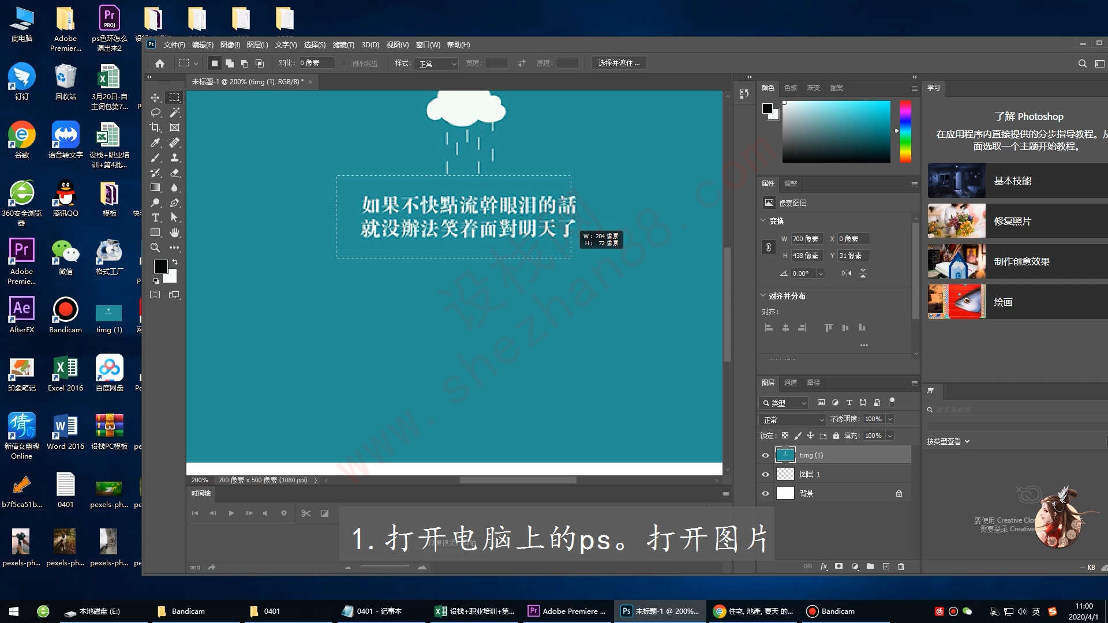The image size is (1108, 623).
Task: Open the 样式 style dropdown
Action: coord(436,63)
